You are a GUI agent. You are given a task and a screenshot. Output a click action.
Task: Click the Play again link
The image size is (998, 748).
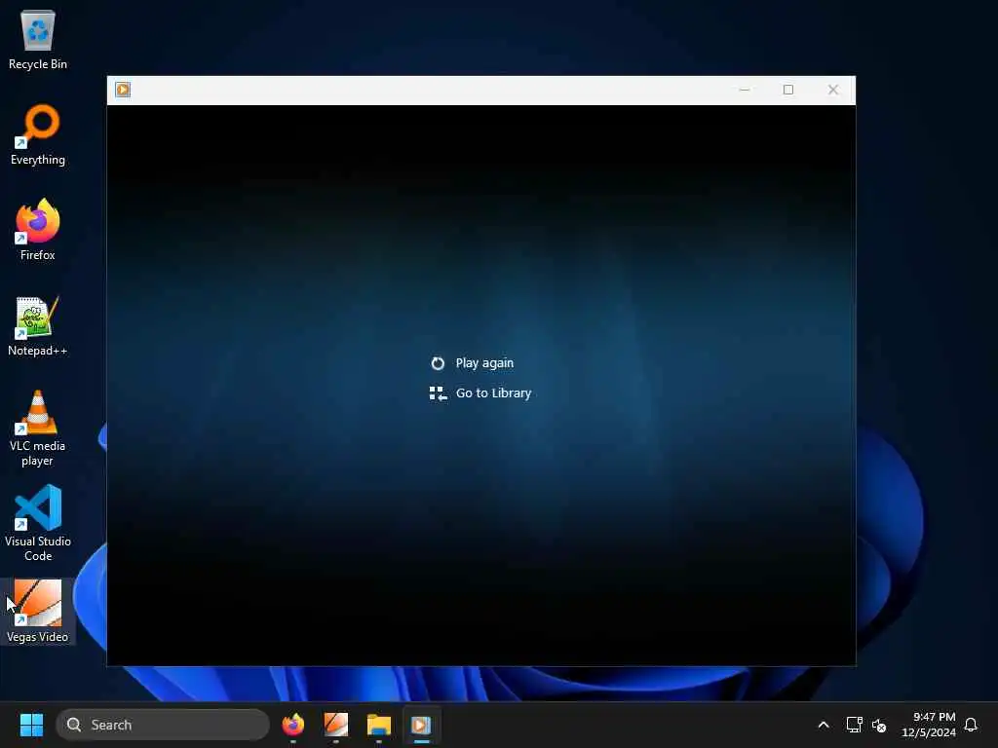(x=484, y=363)
